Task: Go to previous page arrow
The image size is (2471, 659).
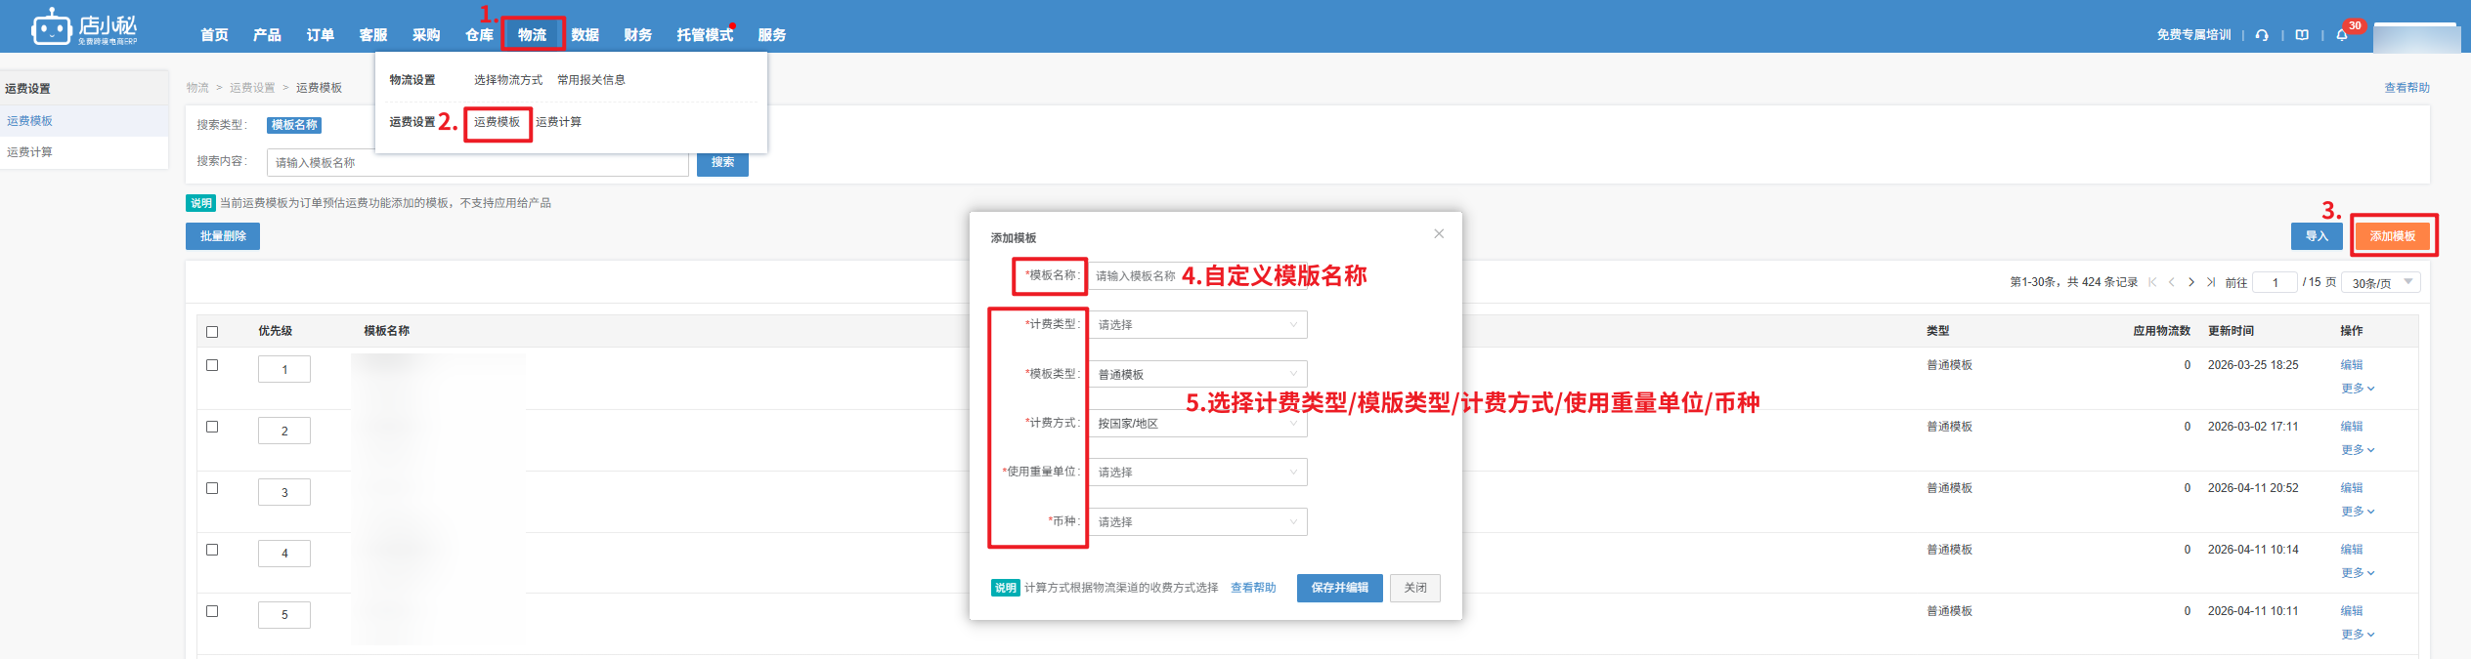Action: [x=2172, y=282]
